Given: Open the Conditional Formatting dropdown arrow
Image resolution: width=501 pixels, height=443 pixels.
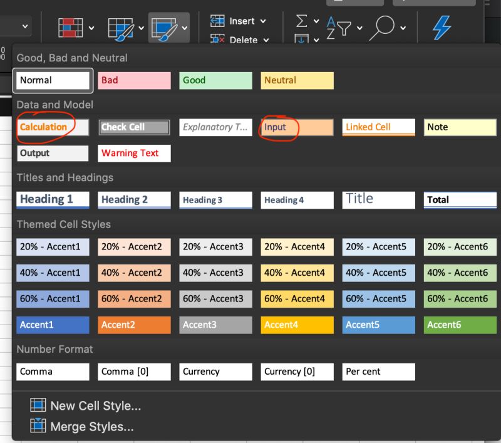Looking at the screenshot, I should pyautogui.click(x=91, y=28).
